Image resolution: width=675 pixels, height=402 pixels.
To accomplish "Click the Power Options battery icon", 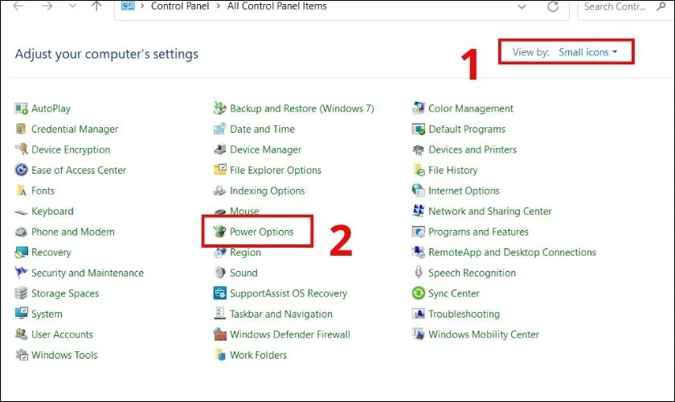I will pos(219,232).
